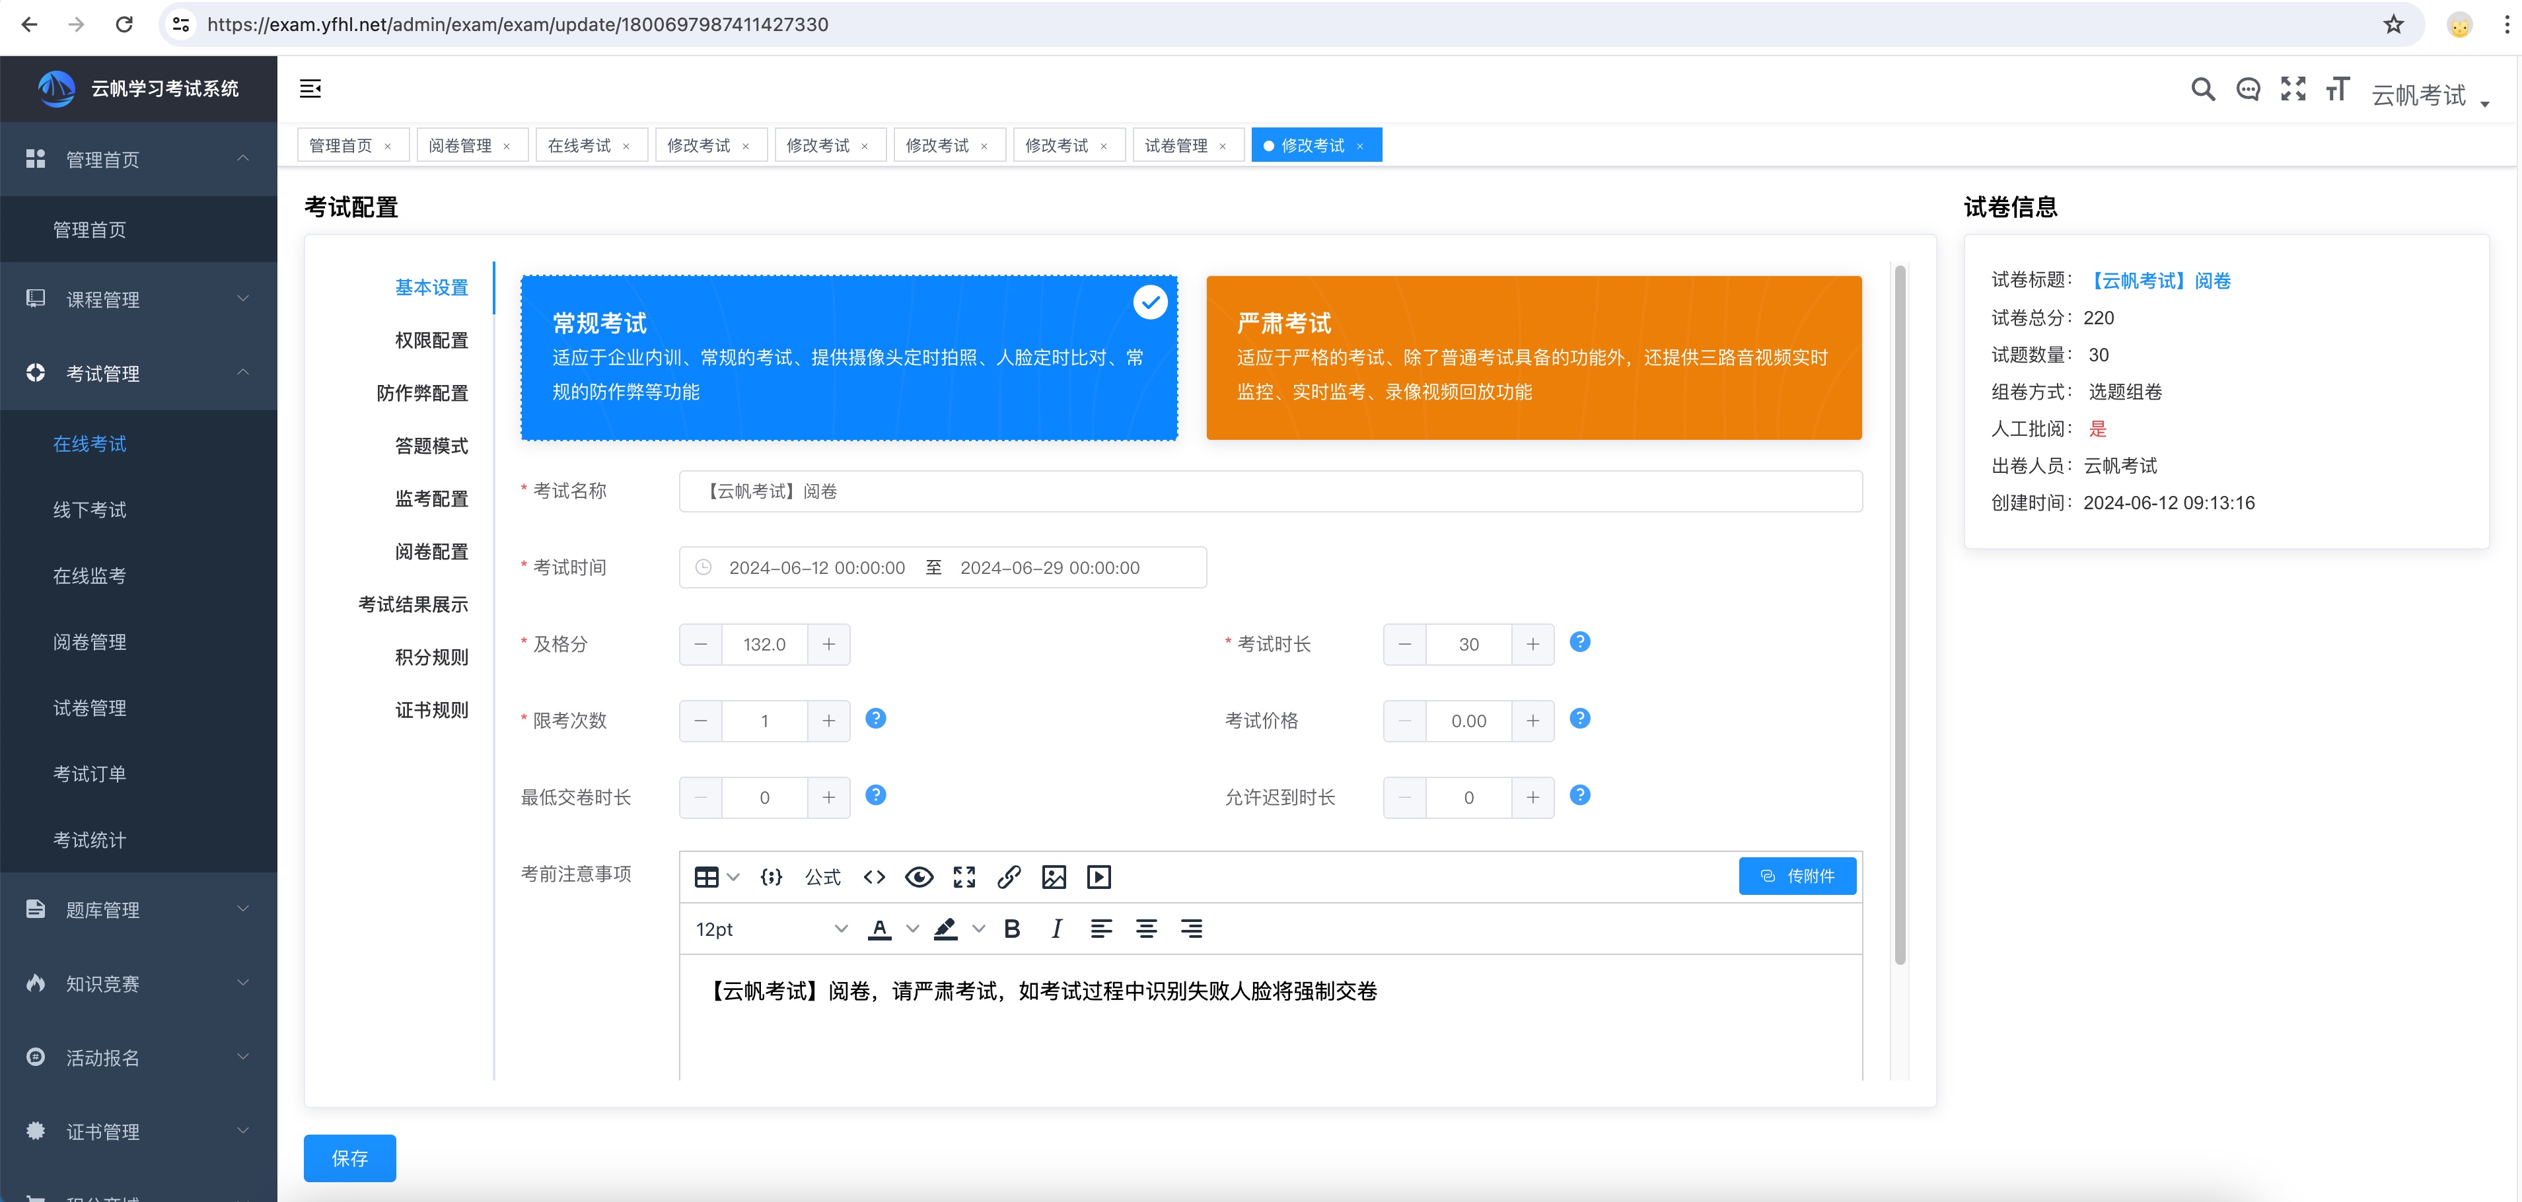
Task: Show help for 考试价格
Action: coord(1580,719)
